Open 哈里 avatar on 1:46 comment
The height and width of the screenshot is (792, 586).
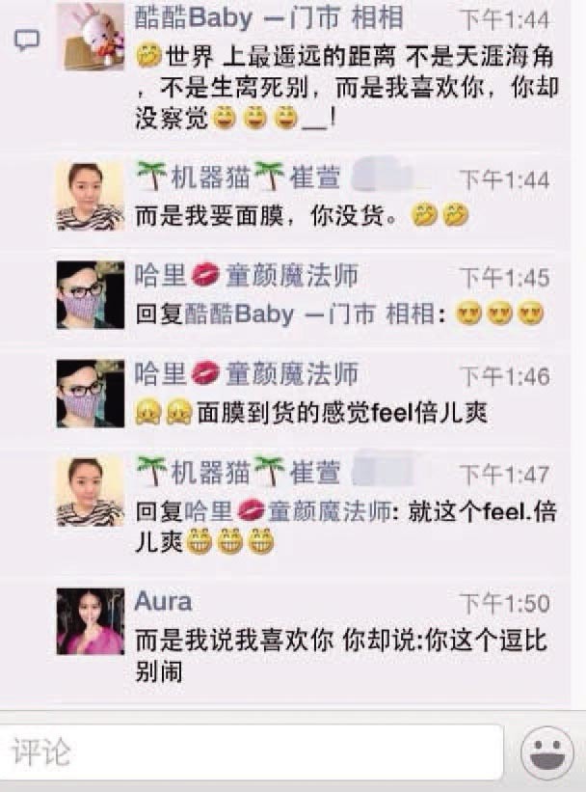click(91, 394)
